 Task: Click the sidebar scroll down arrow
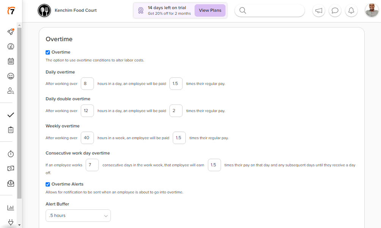(19, 225)
